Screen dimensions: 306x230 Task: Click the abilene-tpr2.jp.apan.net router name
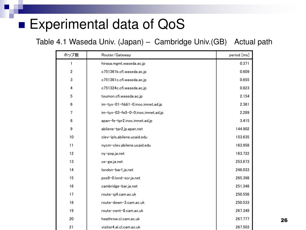pos(122,129)
